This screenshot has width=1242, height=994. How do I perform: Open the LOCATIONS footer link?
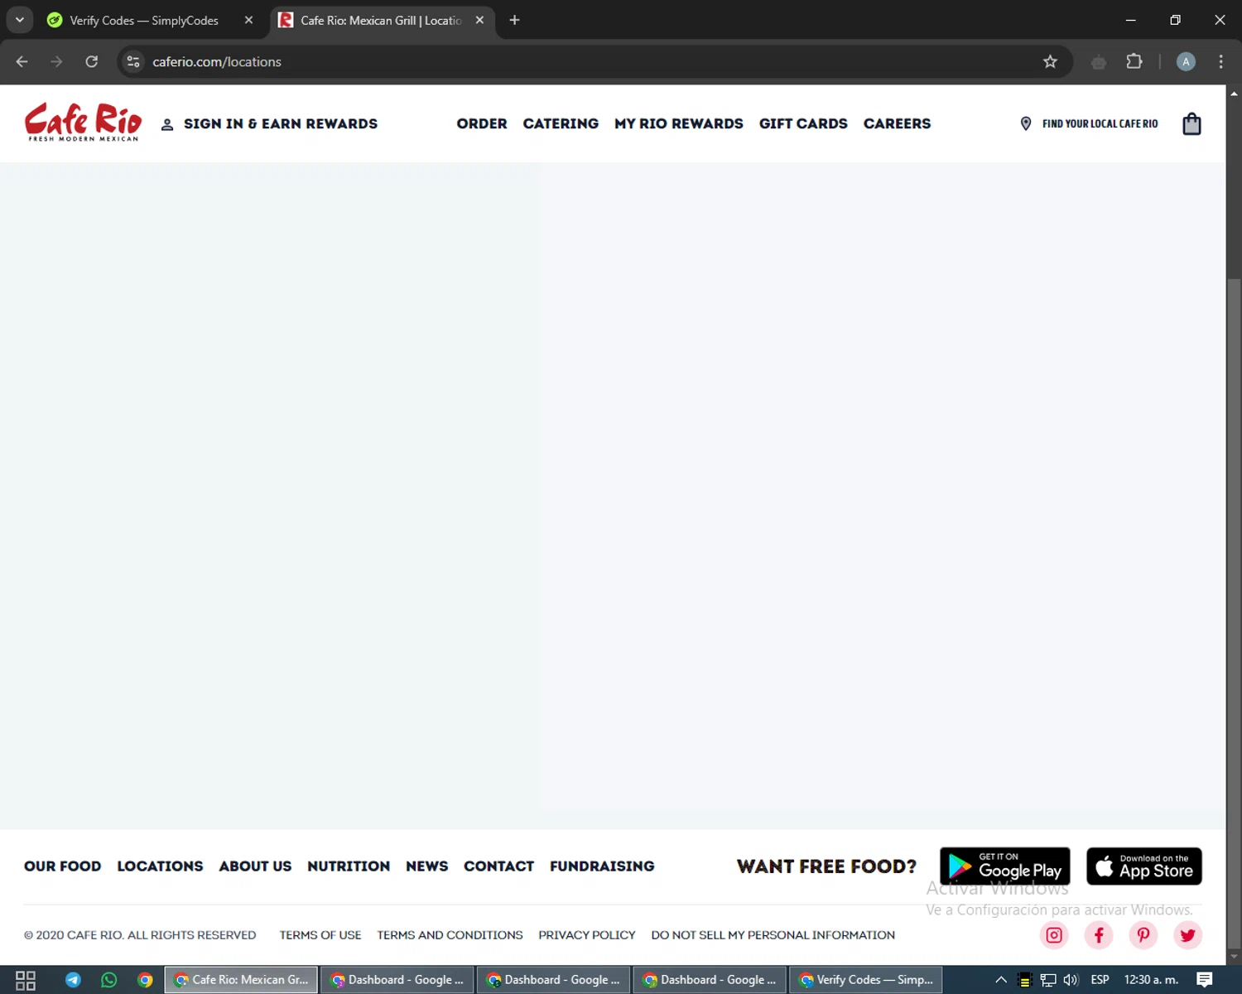click(160, 866)
